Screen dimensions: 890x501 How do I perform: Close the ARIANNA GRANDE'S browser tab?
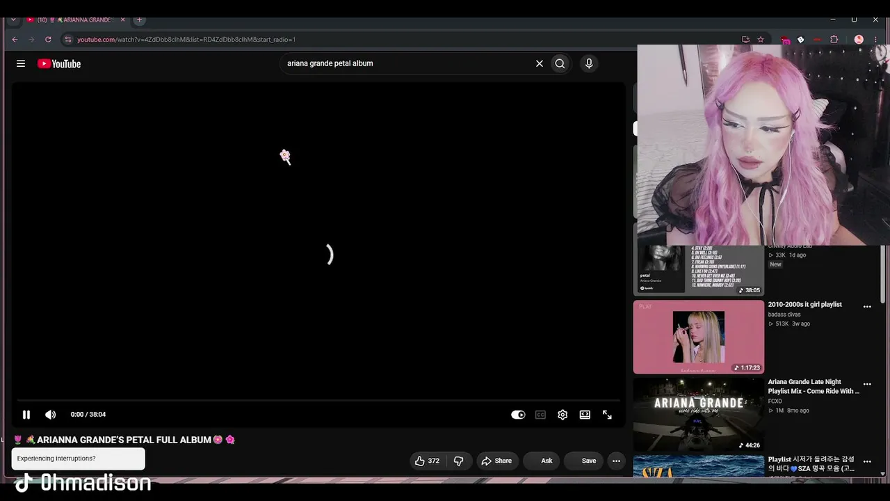point(123,19)
